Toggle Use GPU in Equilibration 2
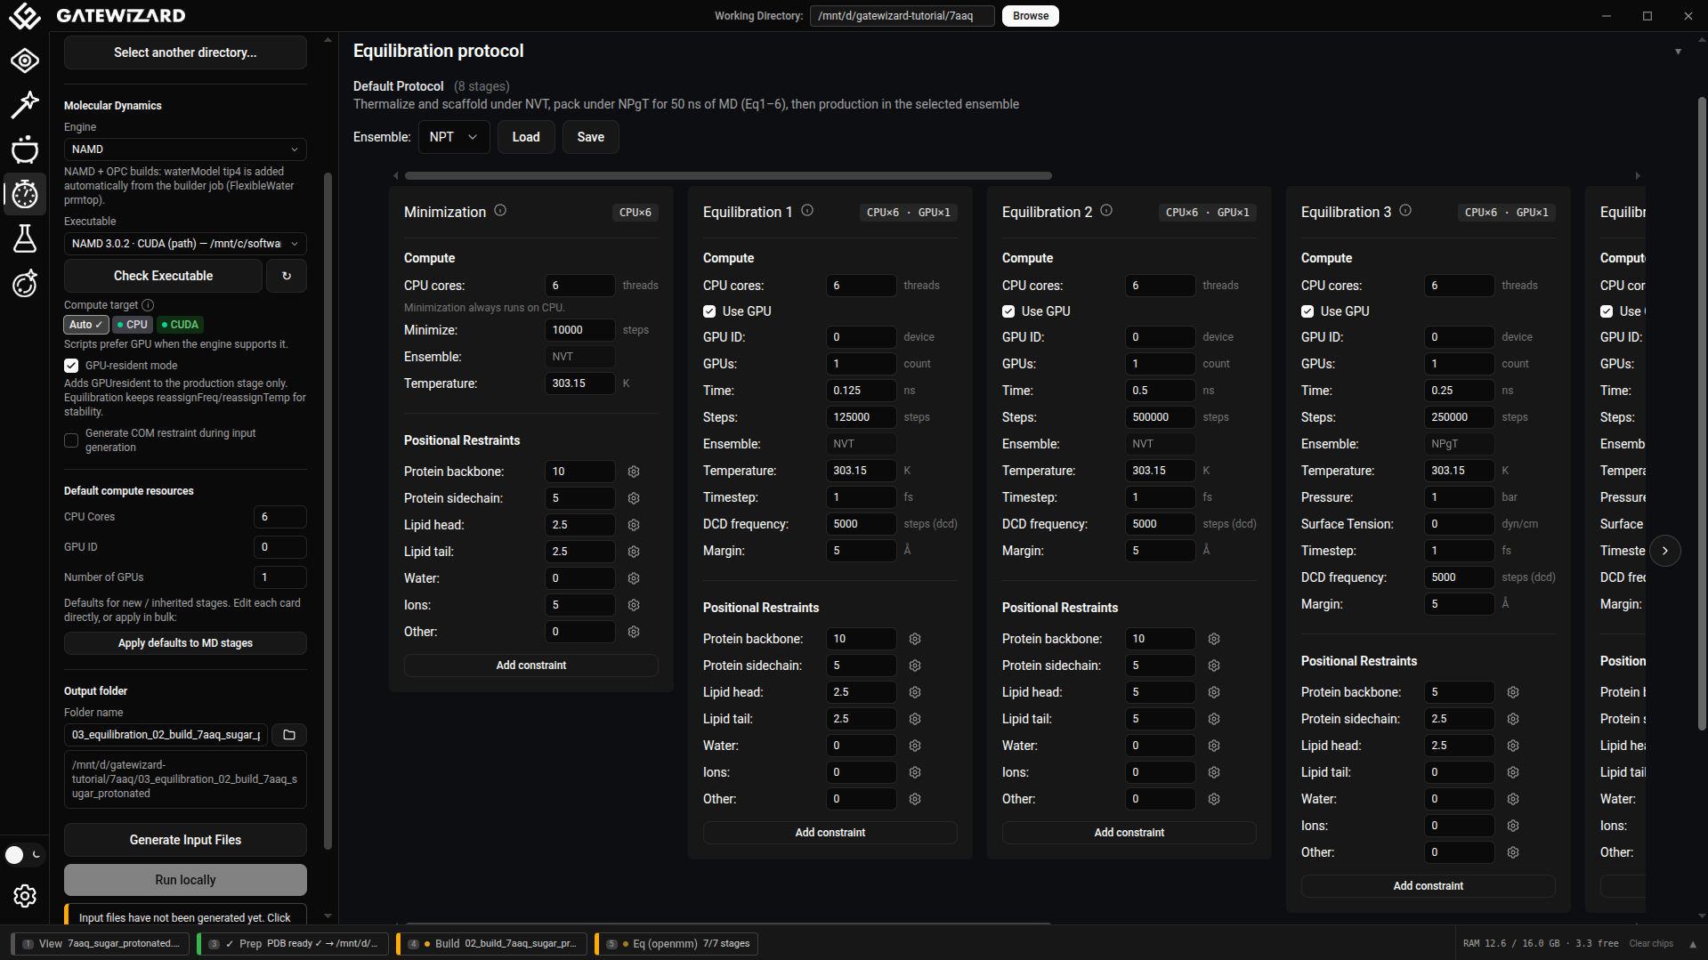The image size is (1708, 960). (1008, 311)
